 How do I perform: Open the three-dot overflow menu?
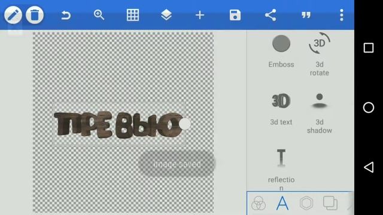[x=342, y=15]
